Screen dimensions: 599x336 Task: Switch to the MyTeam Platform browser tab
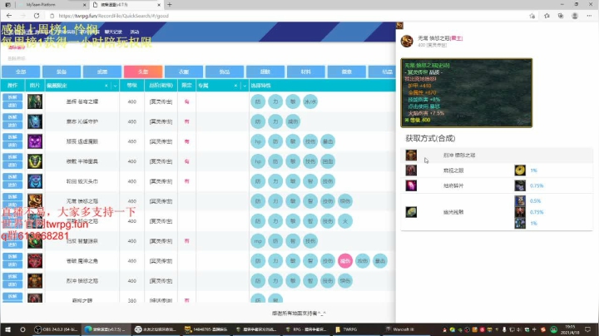(x=50, y=5)
